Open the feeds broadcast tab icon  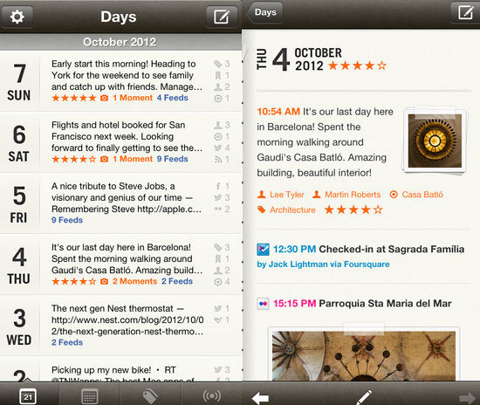click(x=212, y=395)
